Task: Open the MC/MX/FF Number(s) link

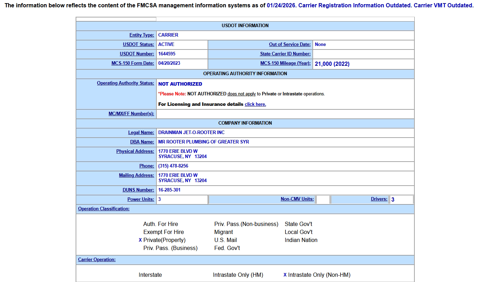Action: (131, 114)
